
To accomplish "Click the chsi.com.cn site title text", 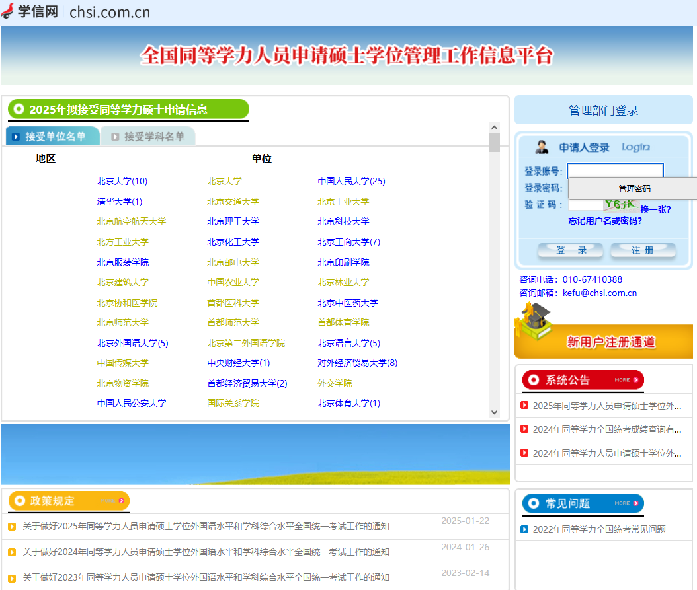I will (110, 12).
